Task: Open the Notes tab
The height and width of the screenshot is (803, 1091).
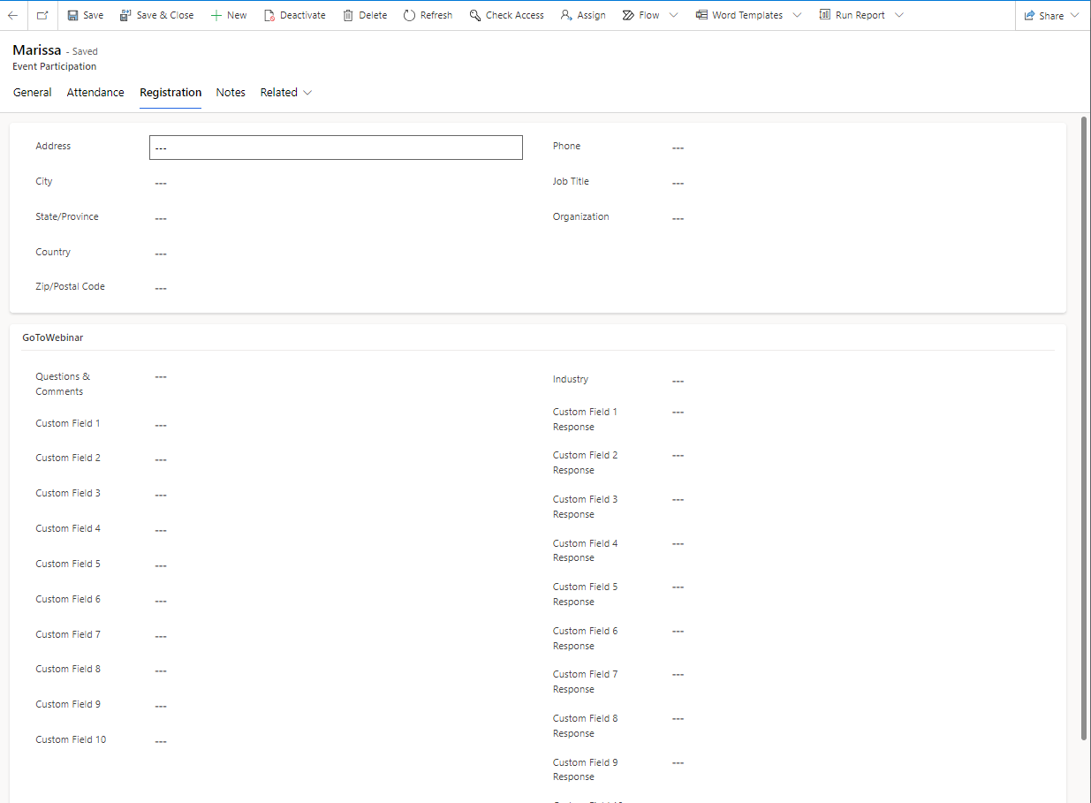Action: (x=231, y=92)
